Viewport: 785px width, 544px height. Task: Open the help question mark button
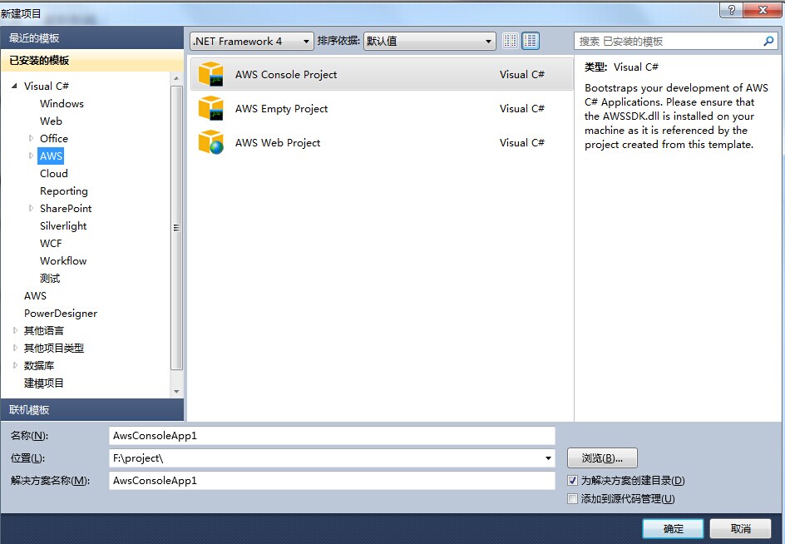tap(732, 10)
